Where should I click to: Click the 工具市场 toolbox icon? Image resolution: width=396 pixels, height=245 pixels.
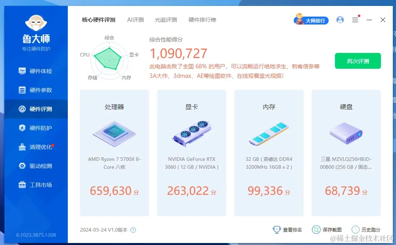[x=22, y=185]
